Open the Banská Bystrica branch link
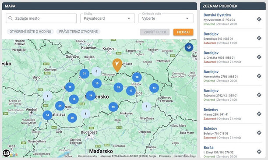The image size is (268, 160). (x=217, y=15)
